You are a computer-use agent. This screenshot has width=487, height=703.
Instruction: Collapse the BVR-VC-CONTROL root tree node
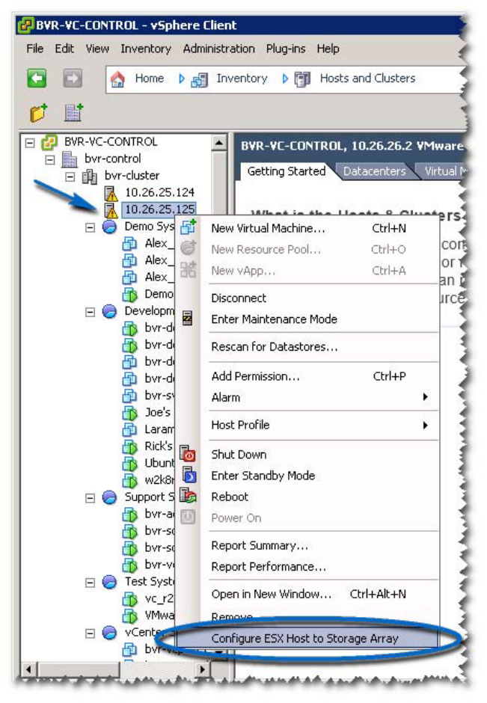30,143
